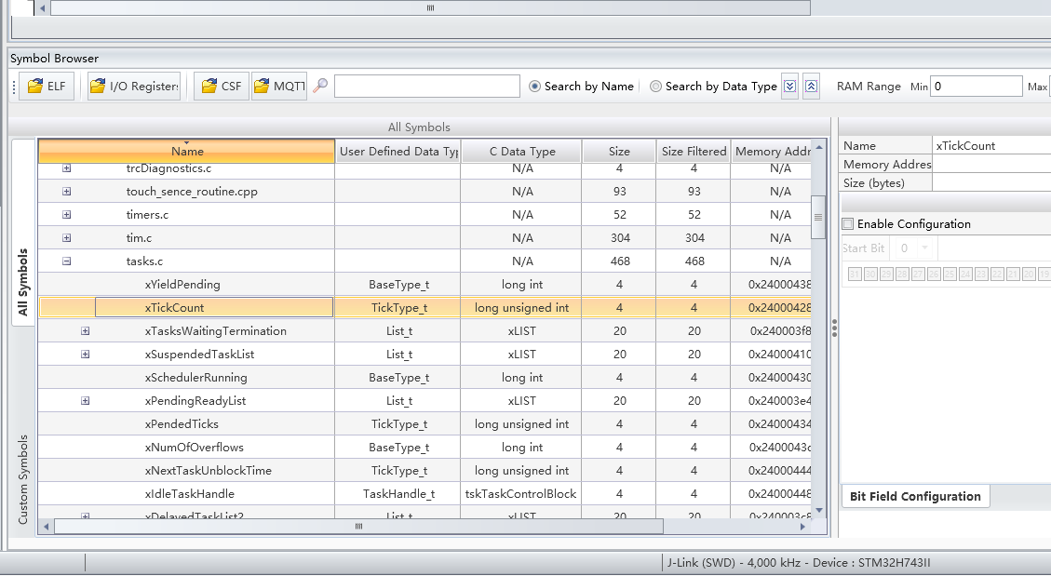The width and height of the screenshot is (1051, 576).
Task: Click the magnifier search icon
Action: point(320,86)
